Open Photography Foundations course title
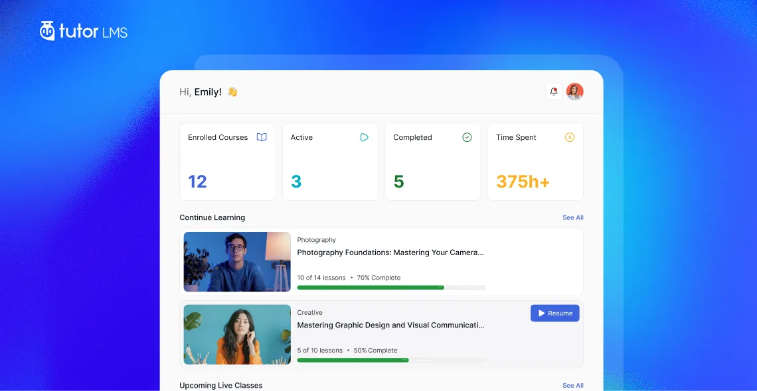Viewport: 757px width, 391px height. click(x=390, y=252)
